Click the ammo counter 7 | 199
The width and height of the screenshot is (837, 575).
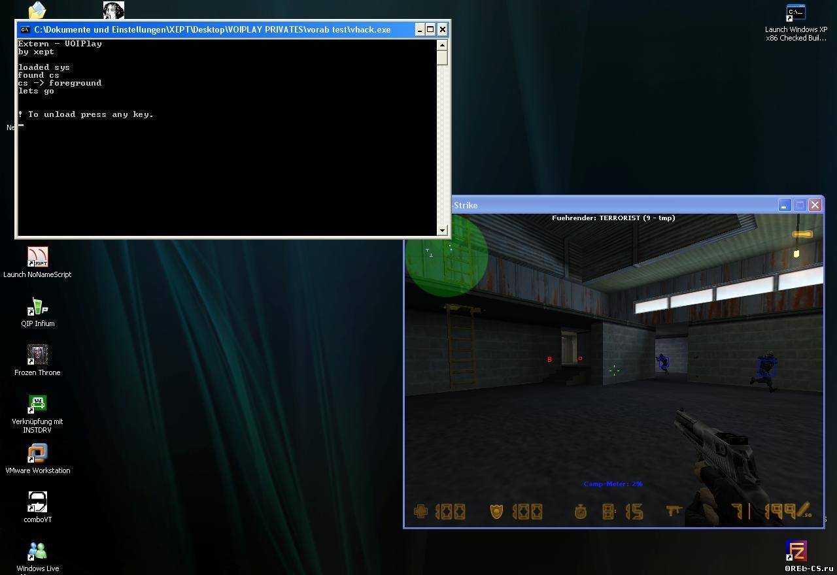(765, 511)
